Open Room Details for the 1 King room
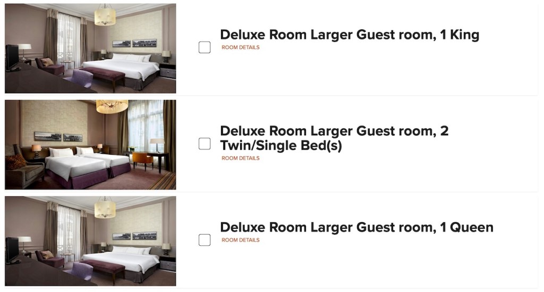 [x=241, y=47]
